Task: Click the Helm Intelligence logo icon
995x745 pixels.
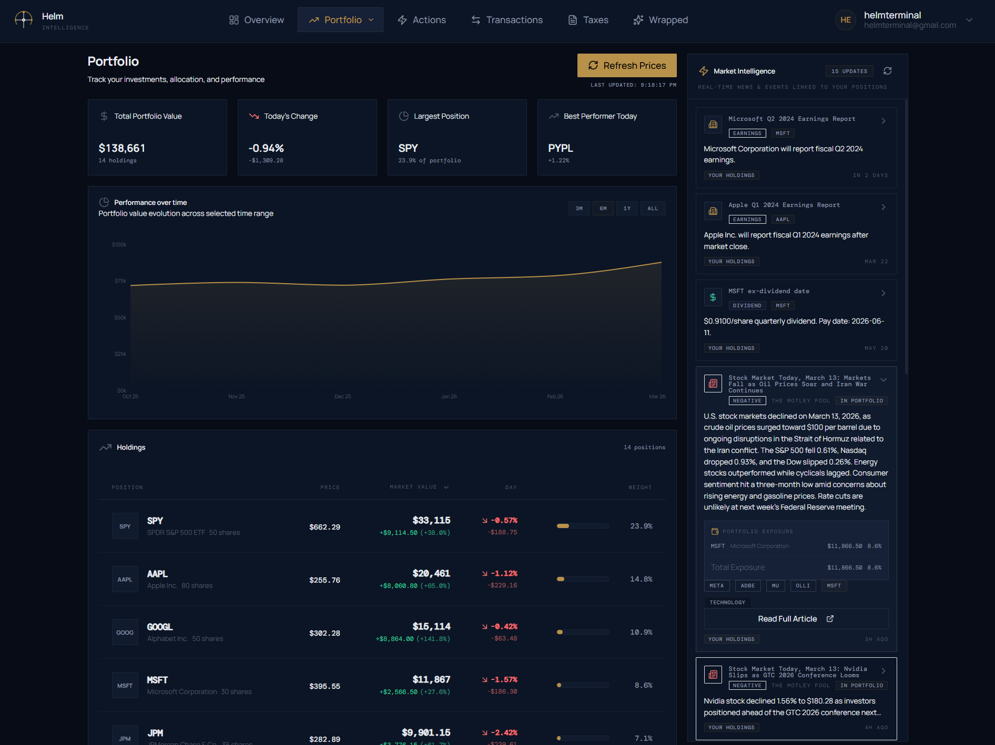Action: [24, 20]
